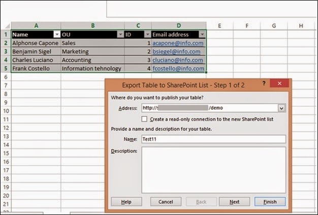318x215 pixels.
Task: Select row 1 header
Action: (6, 35)
